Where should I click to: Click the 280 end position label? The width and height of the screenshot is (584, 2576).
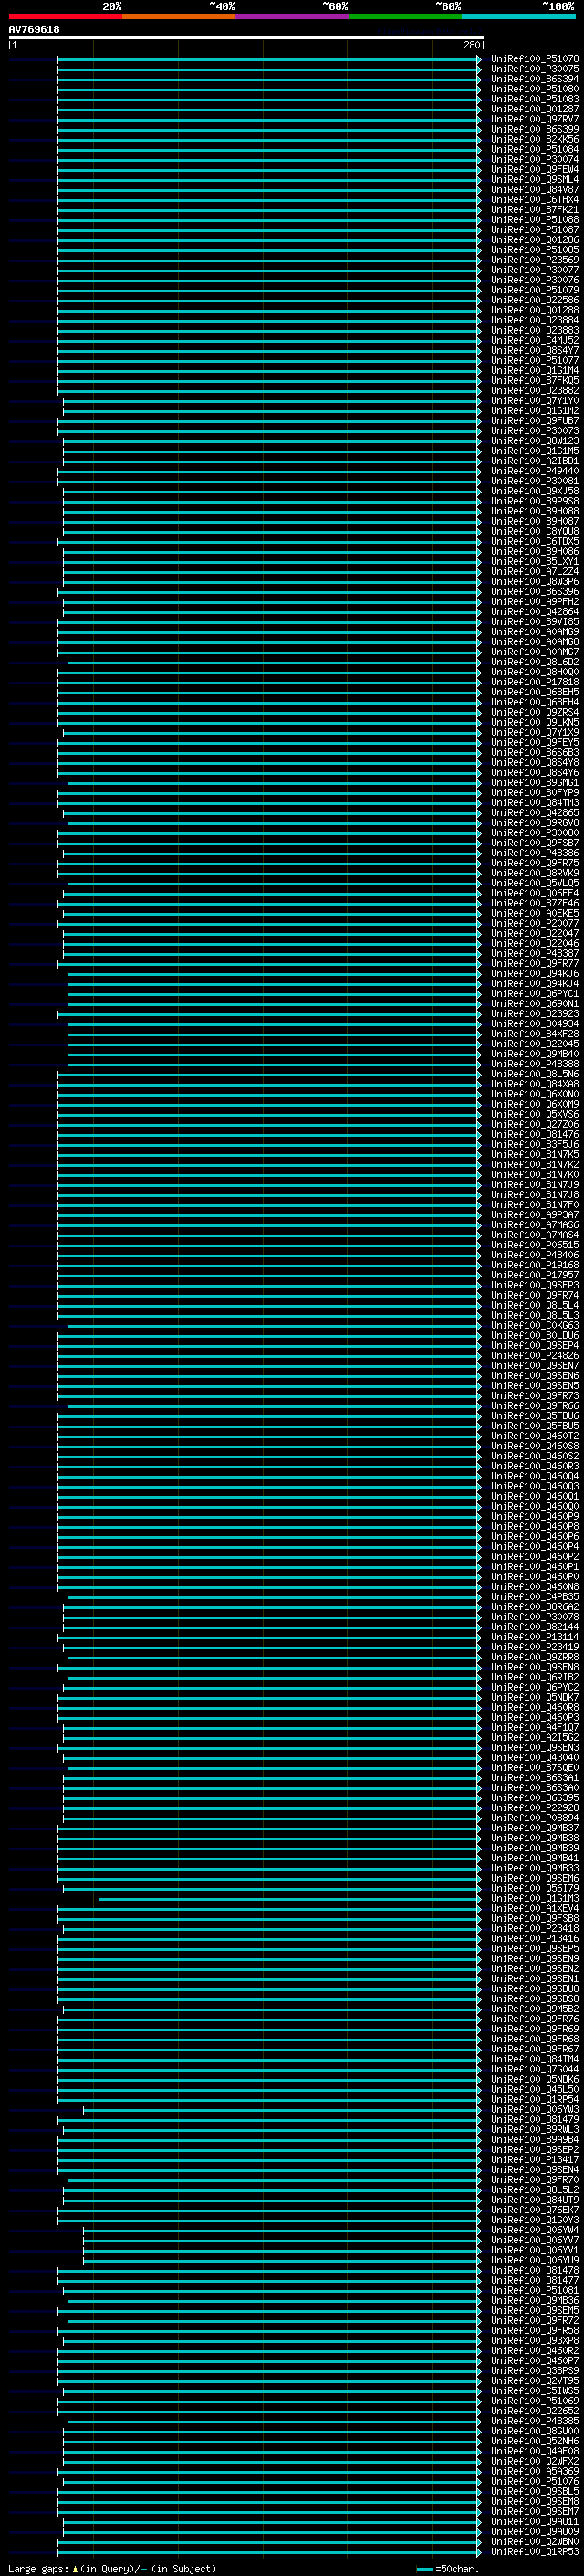[472, 45]
